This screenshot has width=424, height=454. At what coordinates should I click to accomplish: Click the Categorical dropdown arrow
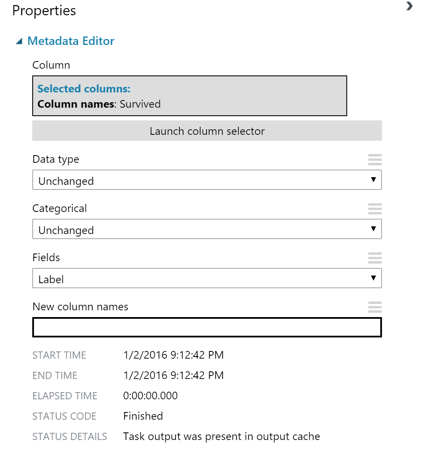373,229
